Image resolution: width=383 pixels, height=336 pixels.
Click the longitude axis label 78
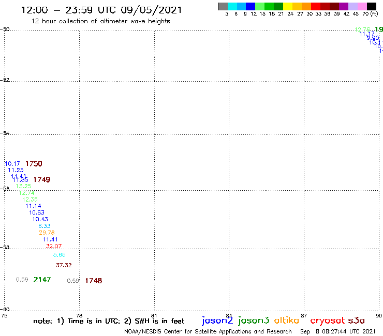tap(79, 316)
